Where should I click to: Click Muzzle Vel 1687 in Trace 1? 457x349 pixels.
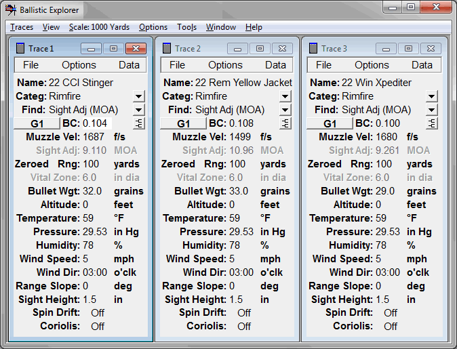pos(94,137)
